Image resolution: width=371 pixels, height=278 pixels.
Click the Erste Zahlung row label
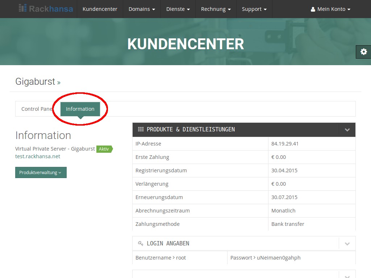152,157
